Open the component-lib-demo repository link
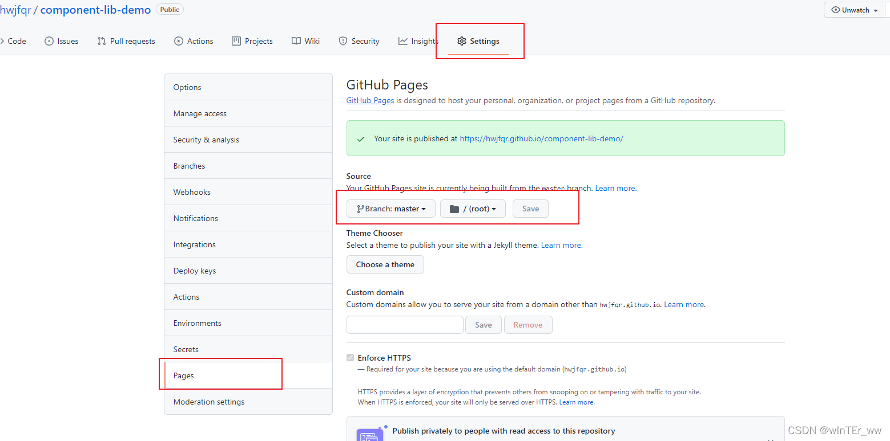The image size is (890, 441). 96,10
